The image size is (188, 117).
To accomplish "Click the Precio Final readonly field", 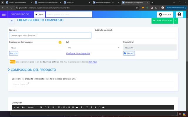I will (x=150, y=47).
